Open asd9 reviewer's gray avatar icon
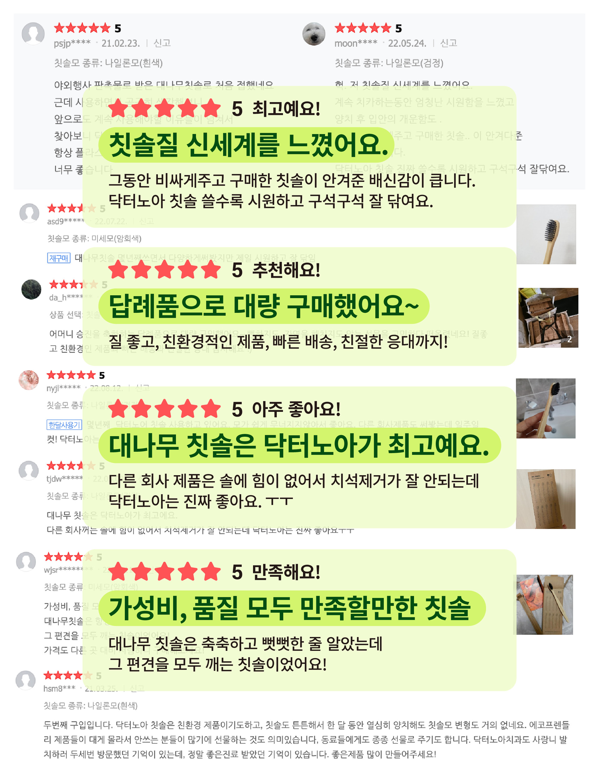This screenshot has width=599, height=777. 29,213
